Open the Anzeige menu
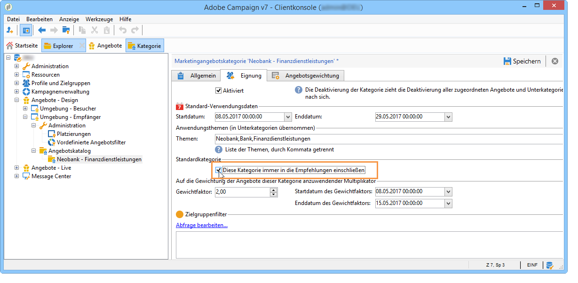The image size is (578, 283). (x=69, y=19)
